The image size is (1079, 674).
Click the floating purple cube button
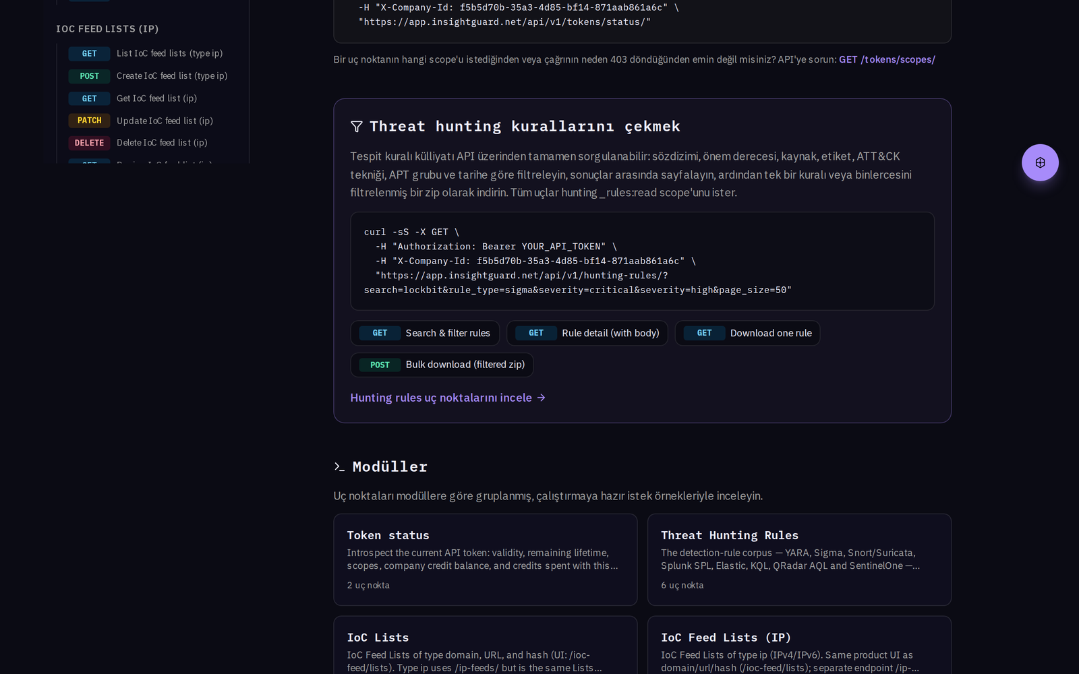coord(1040,162)
